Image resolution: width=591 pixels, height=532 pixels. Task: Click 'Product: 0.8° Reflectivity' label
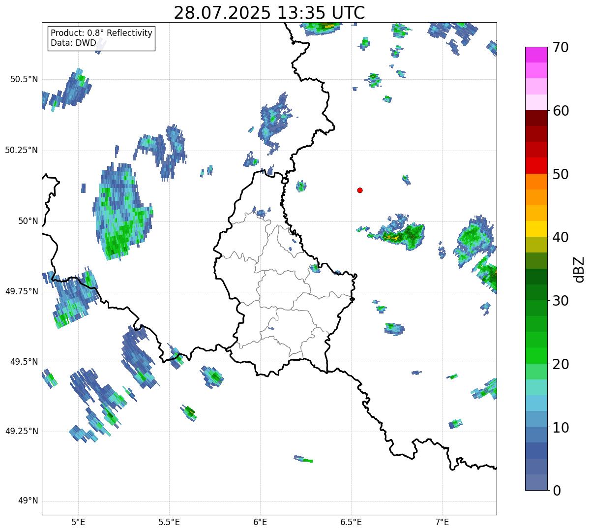pyautogui.click(x=102, y=33)
